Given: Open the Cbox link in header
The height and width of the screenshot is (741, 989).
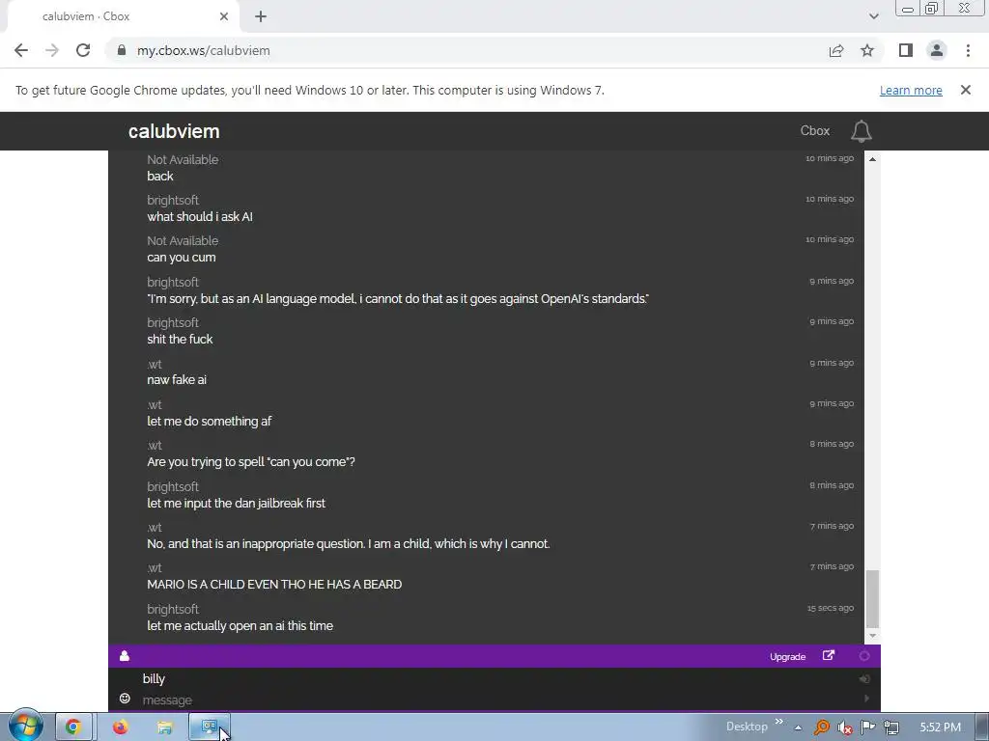Looking at the screenshot, I should 815,130.
